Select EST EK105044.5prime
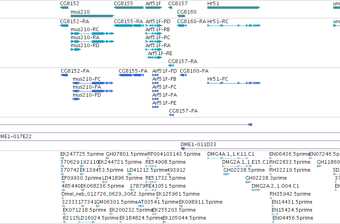Image resolution: width=340 pixels, height=224 pixels. 165,222
